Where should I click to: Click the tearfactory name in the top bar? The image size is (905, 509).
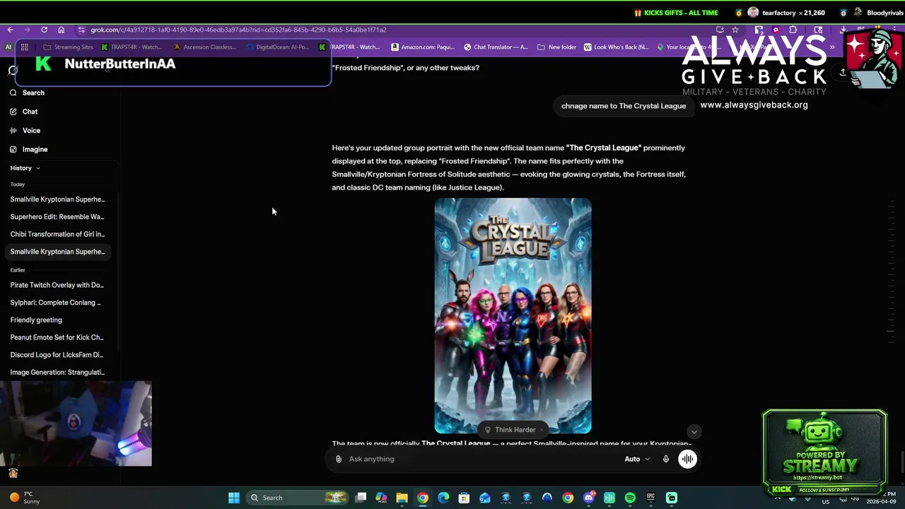(x=779, y=13)
